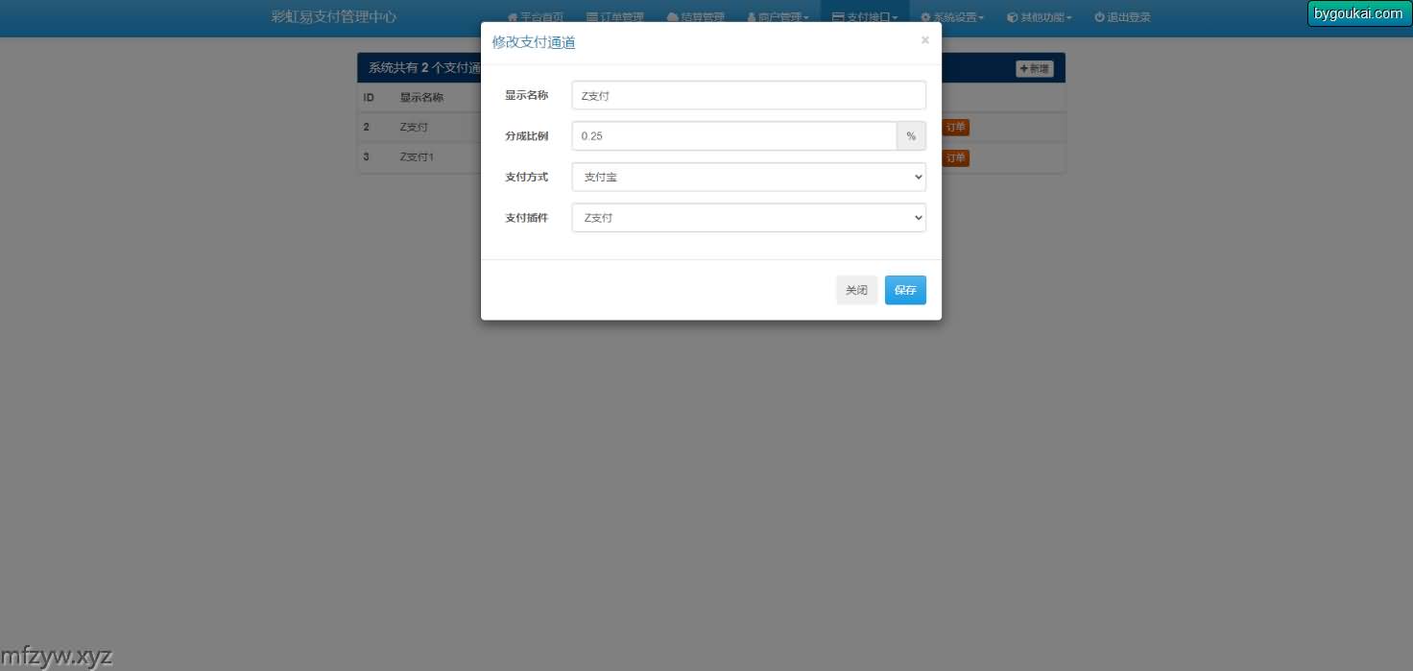Click the 分成比例 input field
The height and width of the screenshot is (671, 1413).
(733, 136)
